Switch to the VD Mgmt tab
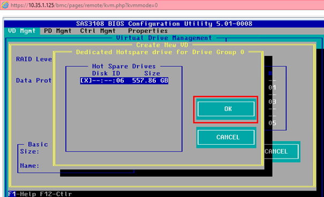The image size is (324, 197). [22, 31]
